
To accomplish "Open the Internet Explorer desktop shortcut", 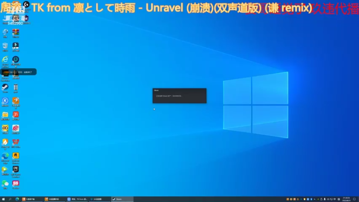I will [x=5, y=61].
